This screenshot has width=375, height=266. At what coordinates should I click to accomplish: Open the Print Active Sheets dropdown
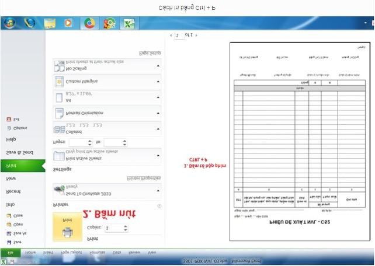pyautogui.click(x=107, y=156)
